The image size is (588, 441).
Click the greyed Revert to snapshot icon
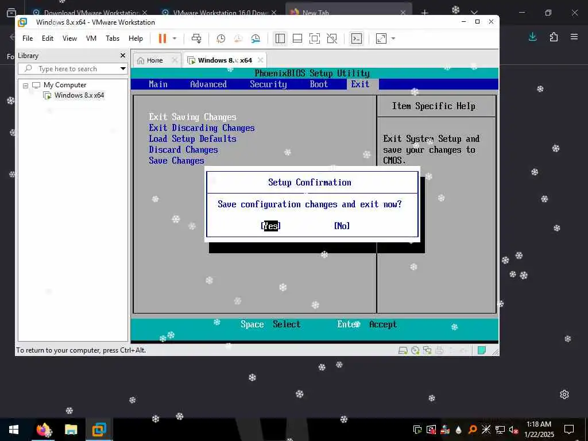coord(238,38)
